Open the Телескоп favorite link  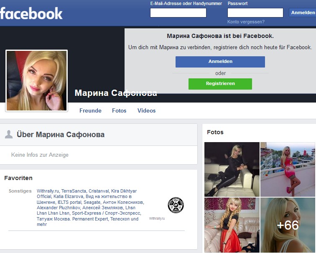tap(120, 219)
